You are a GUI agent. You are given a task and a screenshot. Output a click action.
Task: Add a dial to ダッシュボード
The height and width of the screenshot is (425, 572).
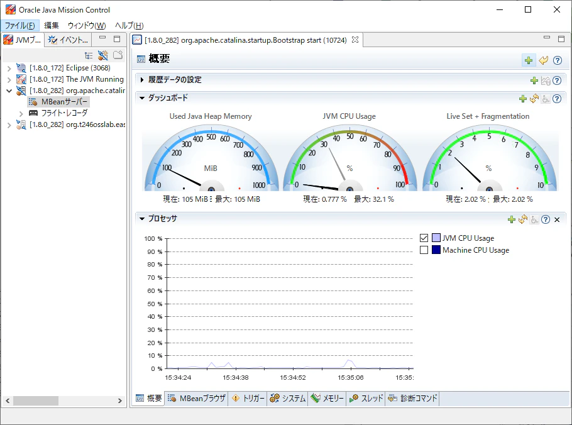tap(523, 99)
